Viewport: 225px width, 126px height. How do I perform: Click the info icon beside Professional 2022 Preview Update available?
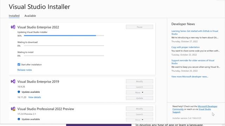coord(19,119)
